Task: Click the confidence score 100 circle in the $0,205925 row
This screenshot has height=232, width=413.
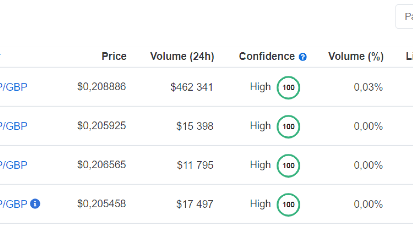Action: point(288,127)
